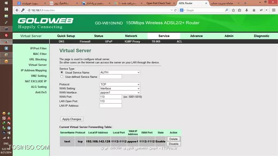Open Anti-DoS in sidebar

(41, 92)
